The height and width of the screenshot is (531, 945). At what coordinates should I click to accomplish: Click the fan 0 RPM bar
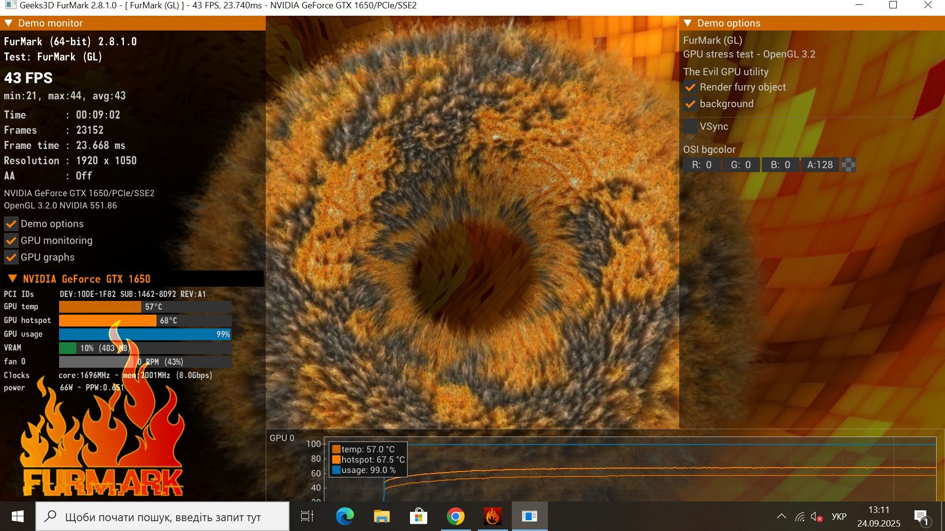[145, 362]
